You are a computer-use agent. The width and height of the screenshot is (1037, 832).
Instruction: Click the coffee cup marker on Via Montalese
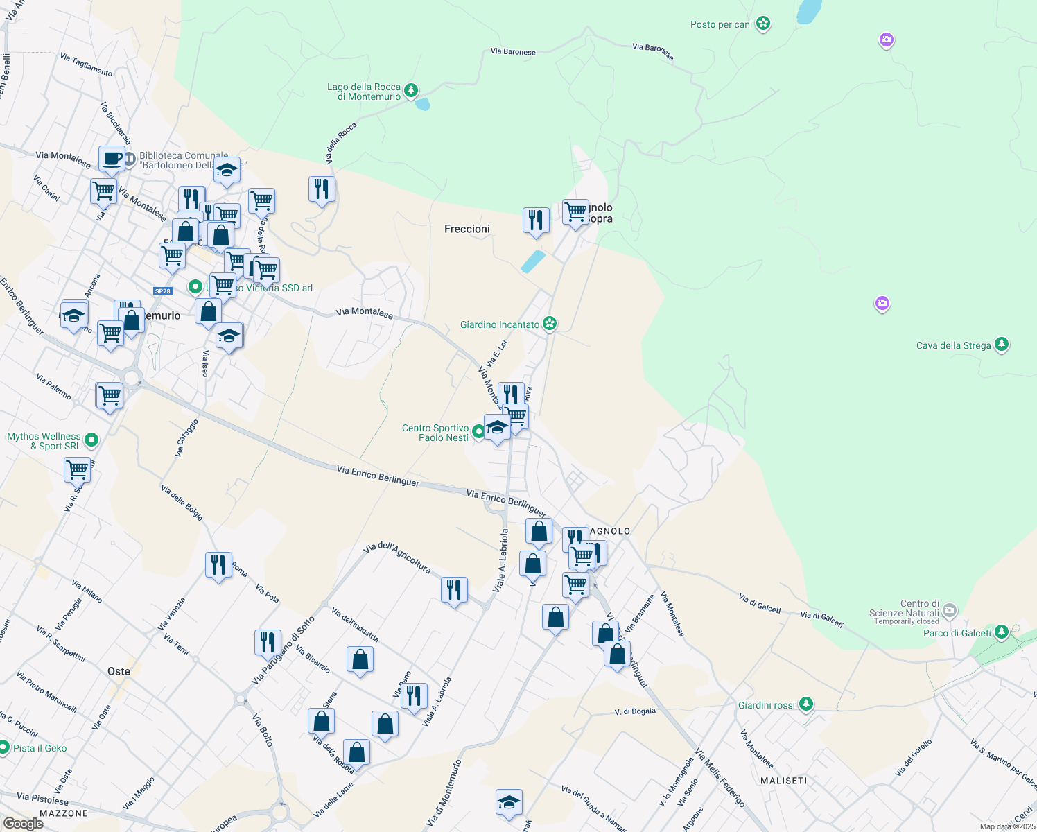pos(112,159)
